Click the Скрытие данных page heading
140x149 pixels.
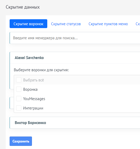click(23, 7)
